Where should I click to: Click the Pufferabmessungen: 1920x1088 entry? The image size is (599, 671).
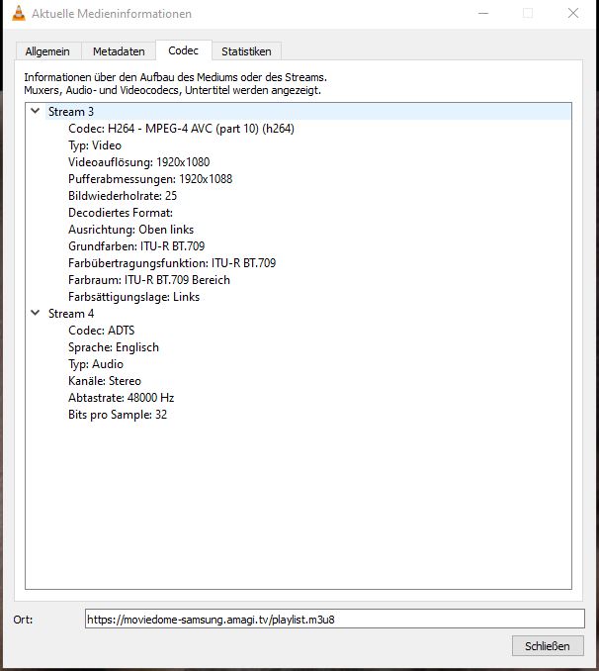click(x=150, y=179)
